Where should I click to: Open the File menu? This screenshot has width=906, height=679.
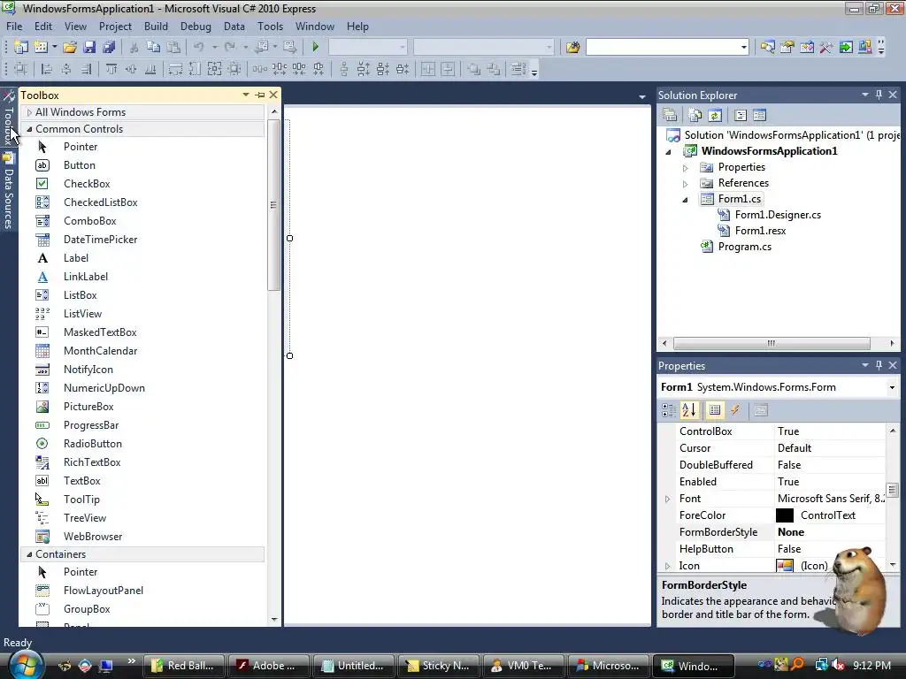pyautogui.click(x=14, y=27)
